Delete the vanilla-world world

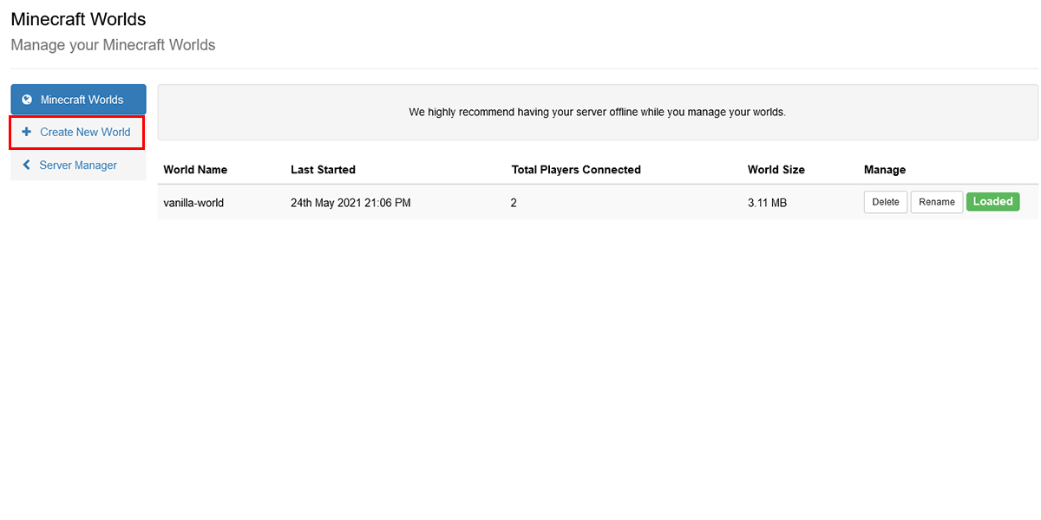coord(886,202)
